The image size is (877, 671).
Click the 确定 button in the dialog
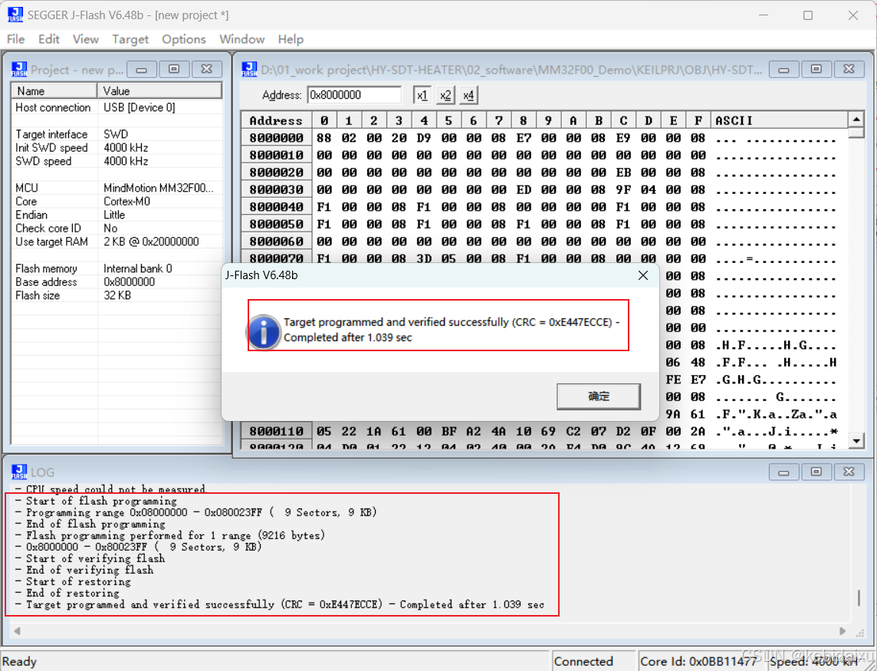coord(599,396)
